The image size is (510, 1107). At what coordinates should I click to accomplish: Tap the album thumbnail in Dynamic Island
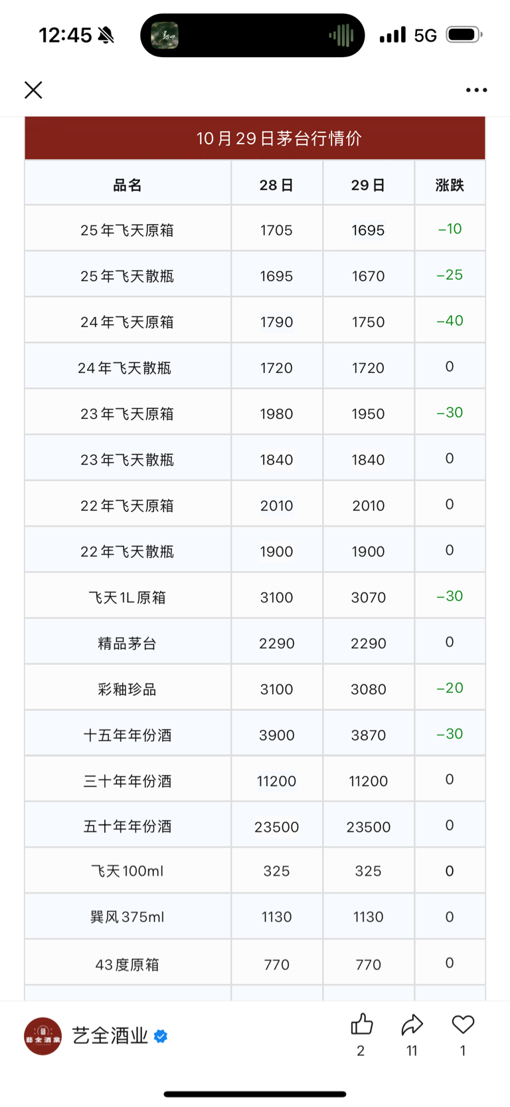[x=165, y=35]
